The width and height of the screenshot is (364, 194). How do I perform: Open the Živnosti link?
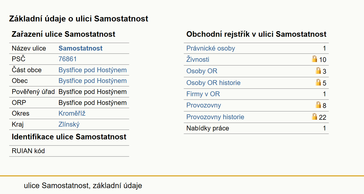[x=198, y=59]
